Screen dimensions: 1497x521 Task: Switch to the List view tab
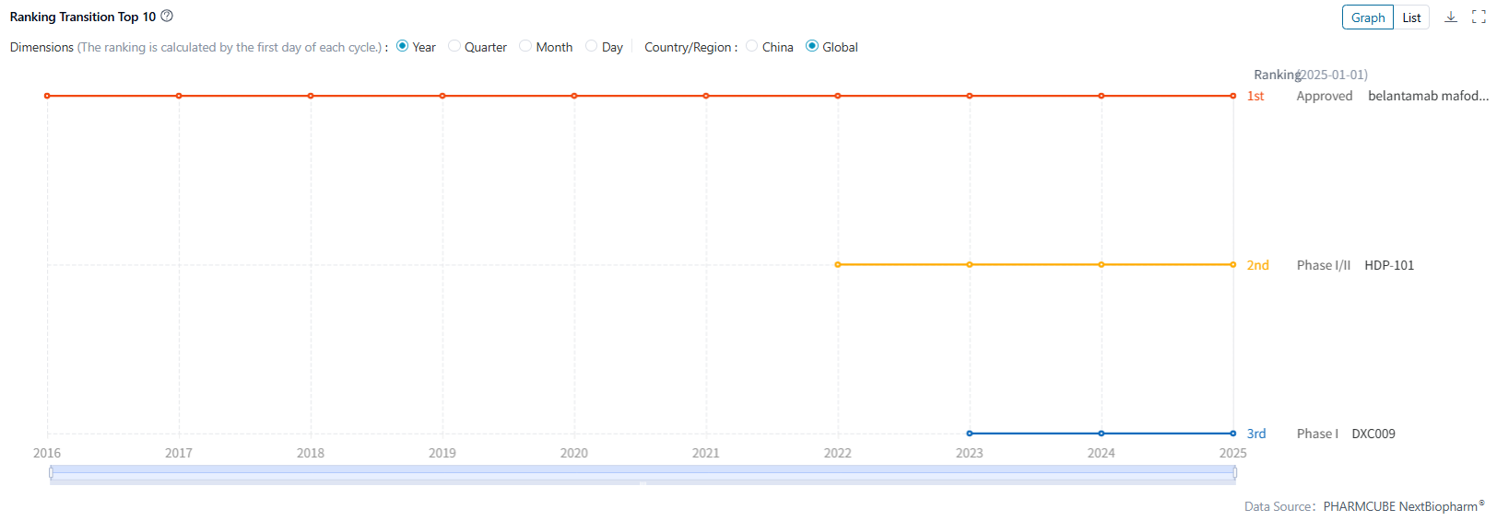click(x=1411, y=17)
